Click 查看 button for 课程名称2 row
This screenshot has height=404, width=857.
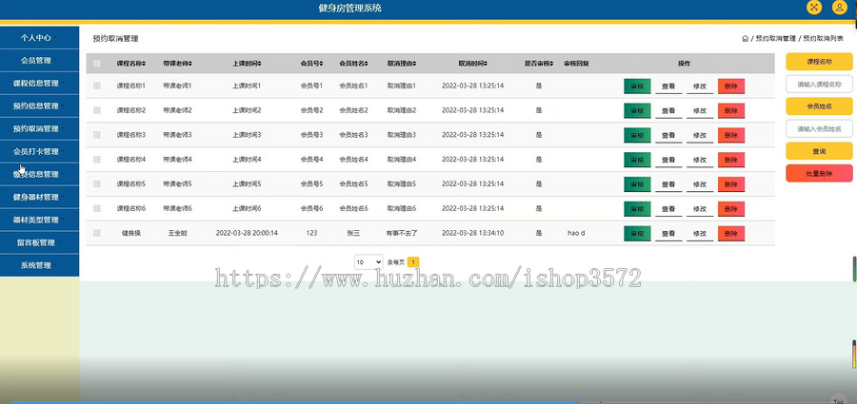(668, 111)
